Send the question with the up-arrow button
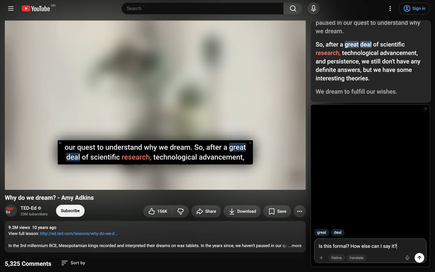The height and width of the screenshot is (272, 435). coord(419,258)
